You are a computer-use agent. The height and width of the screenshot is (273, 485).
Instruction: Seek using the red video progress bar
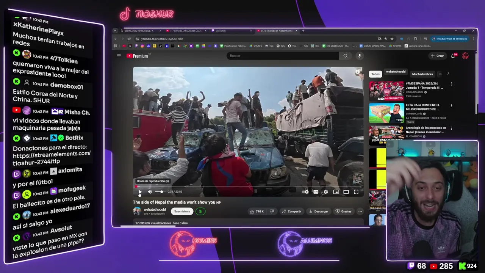click(248, 187)
